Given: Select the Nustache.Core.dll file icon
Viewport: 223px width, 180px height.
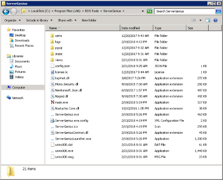Looking at the screenshot, I should 52,108.
